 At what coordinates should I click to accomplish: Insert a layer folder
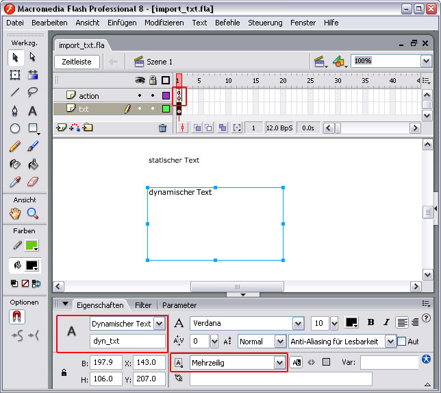[88, 128]
